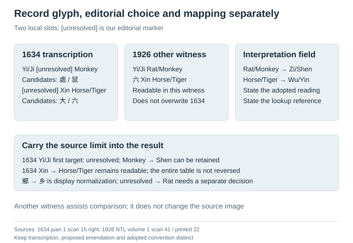Click the line '[unresolved] Xin Horse/Tiger'

click(x=64, y=91)
